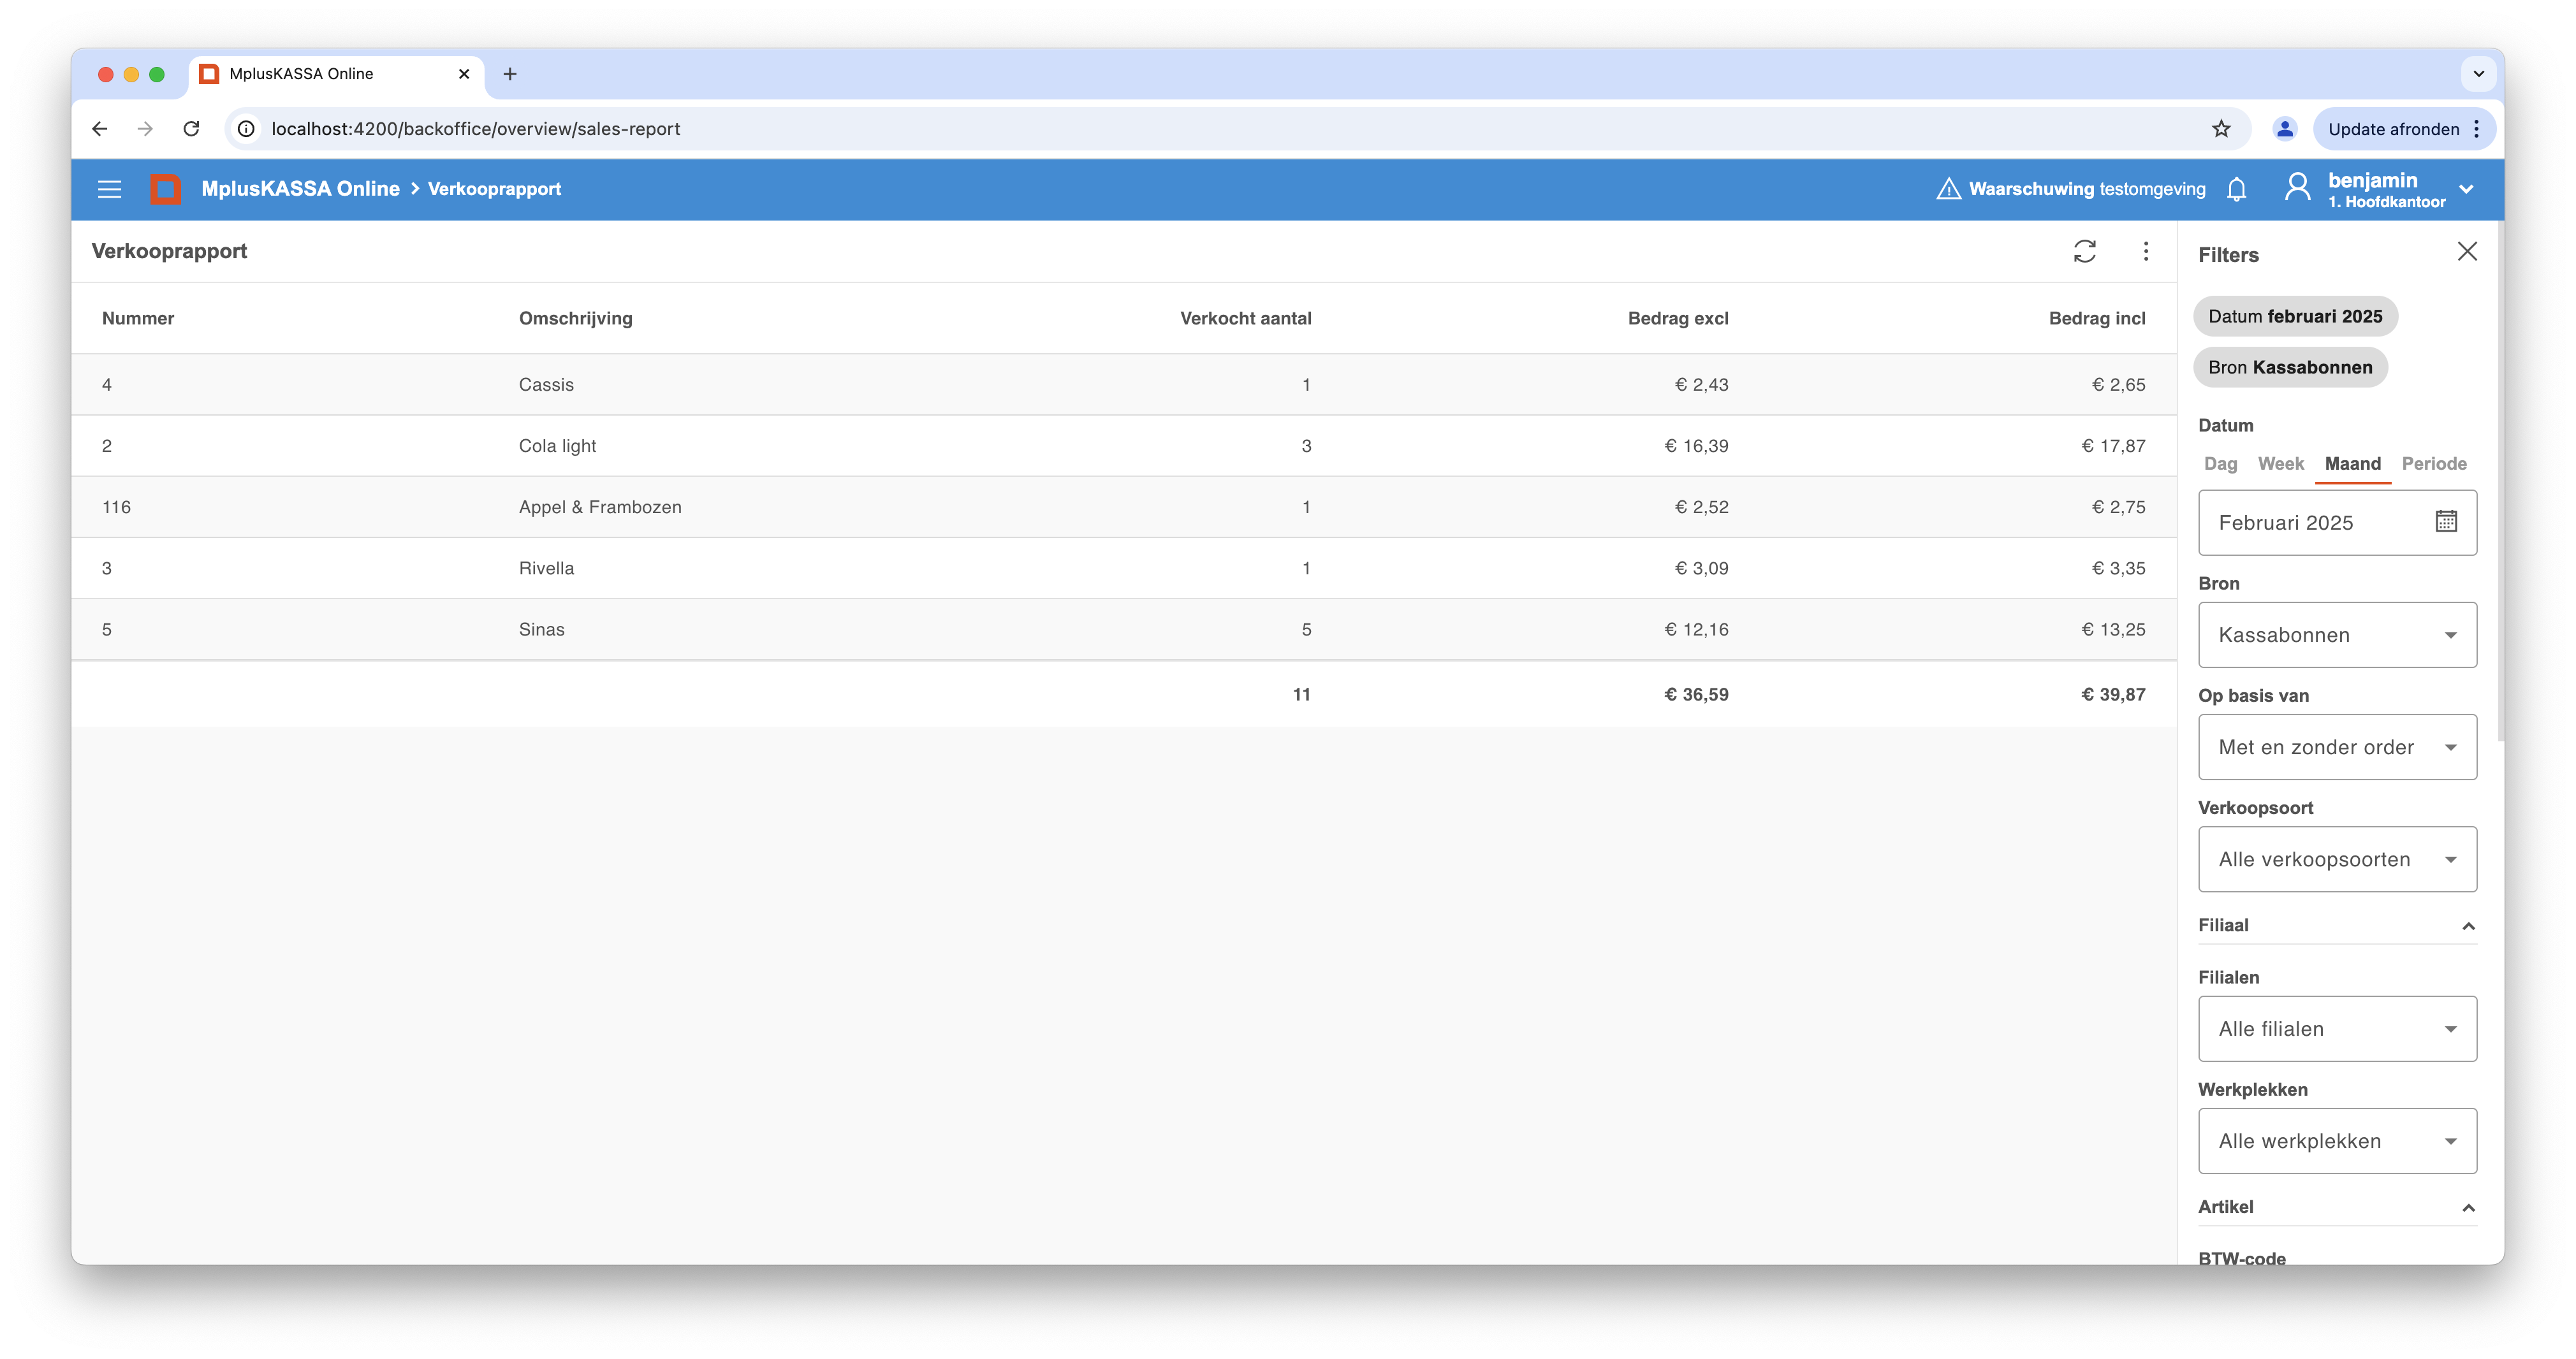Viewport: 2576px width, 1359px height.
Task: Click the warning triangle testomgeving icon
Action: tap(1948, 189)
